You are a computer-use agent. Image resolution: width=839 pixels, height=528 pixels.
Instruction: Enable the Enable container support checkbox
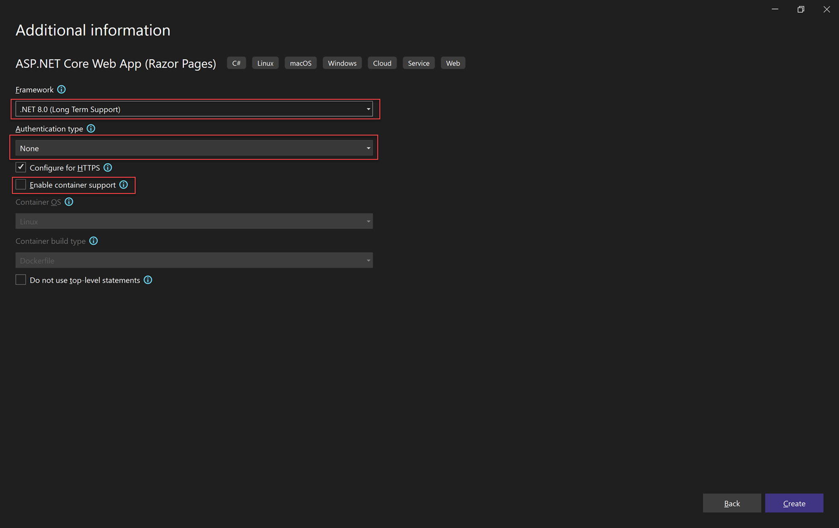(x=20, y=185)
